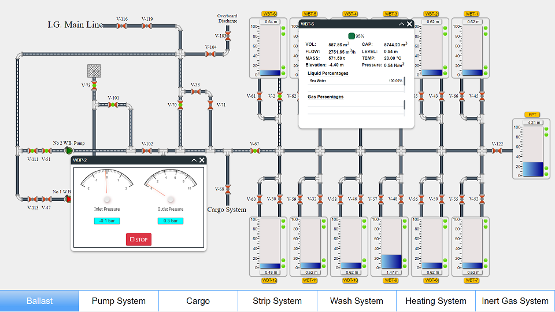Open valve V-48 above WBT-9

(x=401, y=199)
